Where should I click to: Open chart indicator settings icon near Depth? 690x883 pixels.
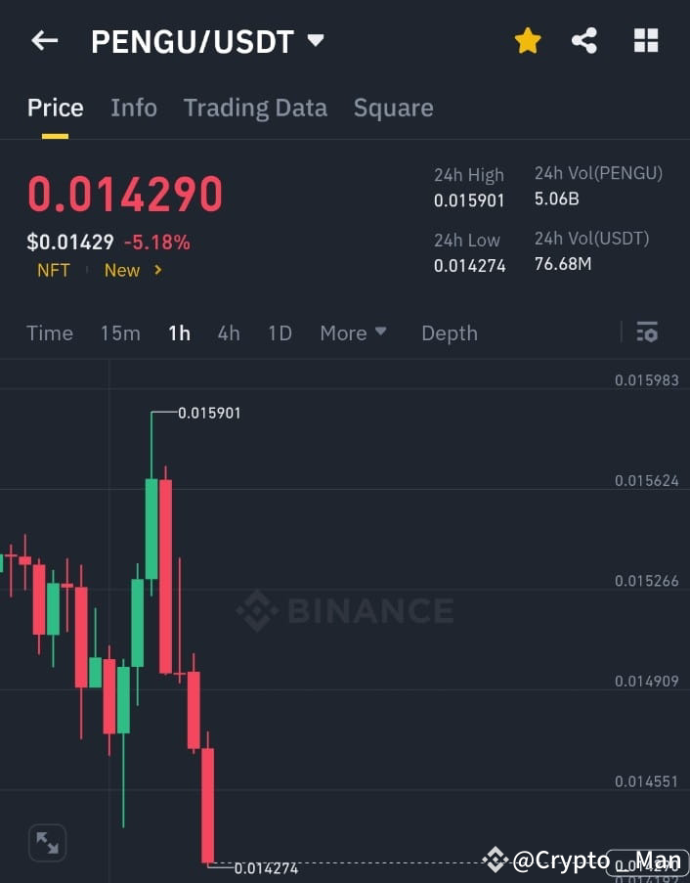[647, 332]
